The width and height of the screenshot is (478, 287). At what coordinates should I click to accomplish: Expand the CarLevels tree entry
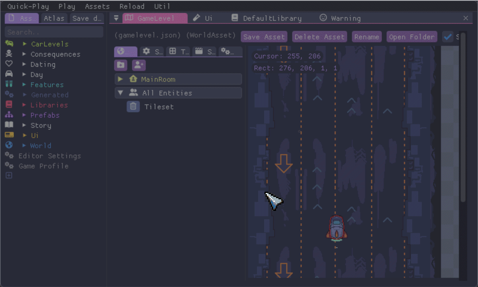click(x=25, y=44)
